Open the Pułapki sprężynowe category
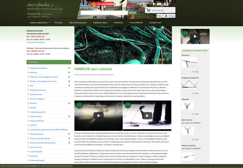The width and height of the screenshot is (243, 168). coord(38,90)
